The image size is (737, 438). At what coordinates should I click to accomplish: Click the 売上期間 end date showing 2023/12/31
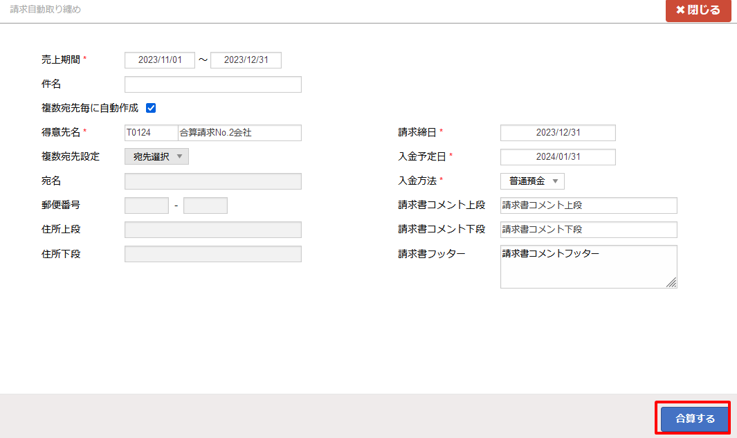(246, 60)
